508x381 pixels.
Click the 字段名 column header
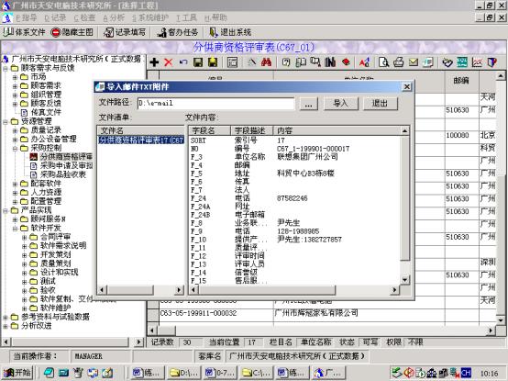(209, 130)
